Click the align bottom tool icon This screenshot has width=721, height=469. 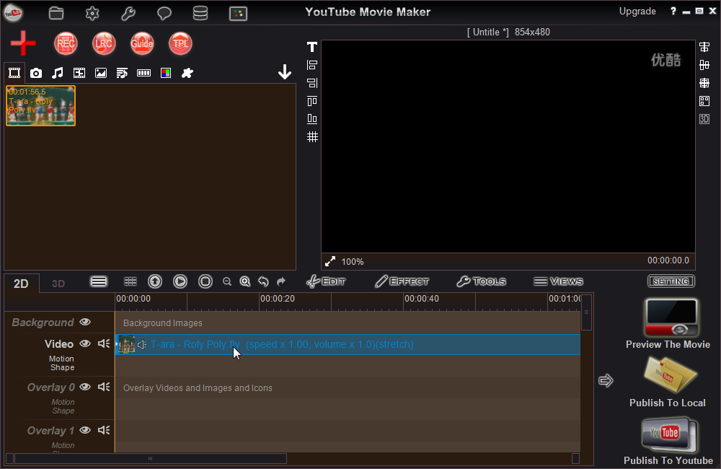point(312,119)
